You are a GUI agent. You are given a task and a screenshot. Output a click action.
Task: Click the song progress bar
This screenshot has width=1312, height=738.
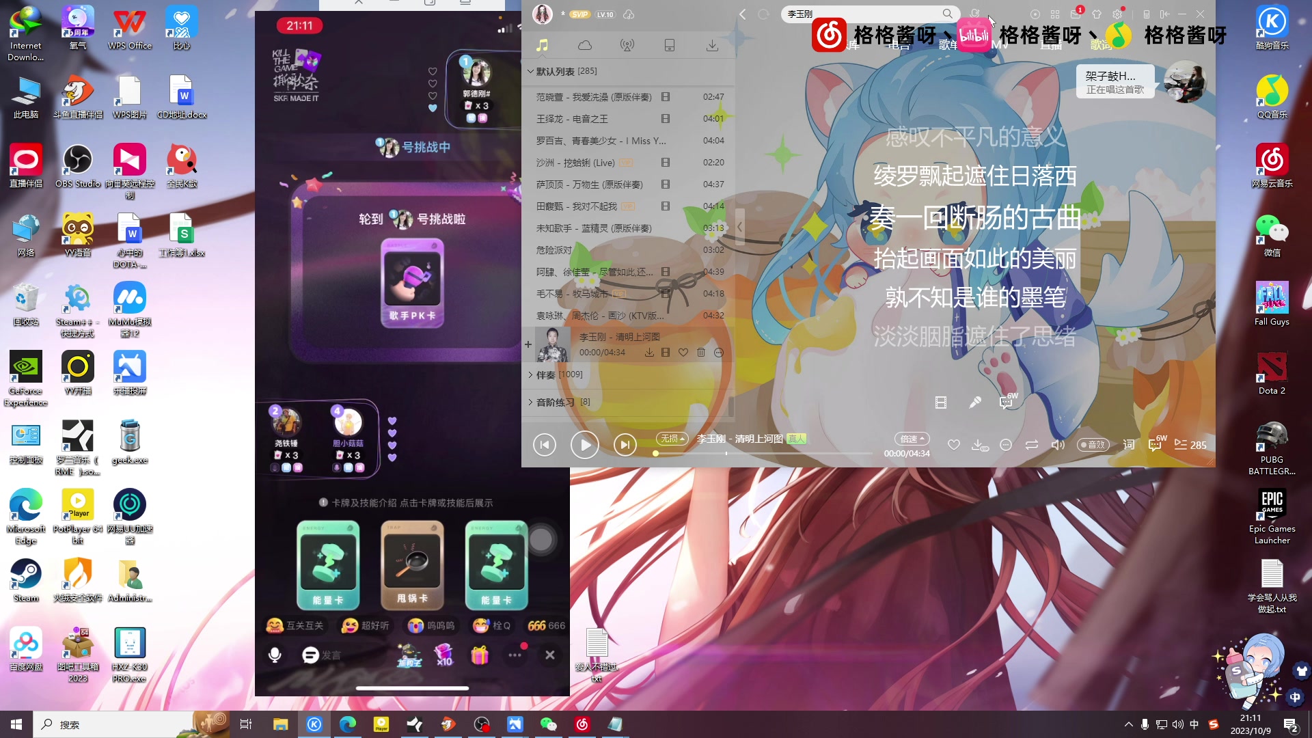click(764, 453)
